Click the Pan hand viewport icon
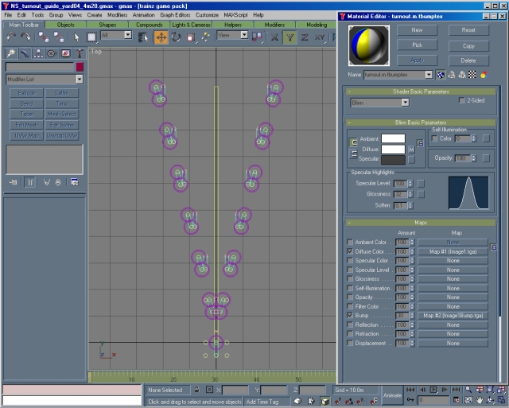 pos(479,400)
